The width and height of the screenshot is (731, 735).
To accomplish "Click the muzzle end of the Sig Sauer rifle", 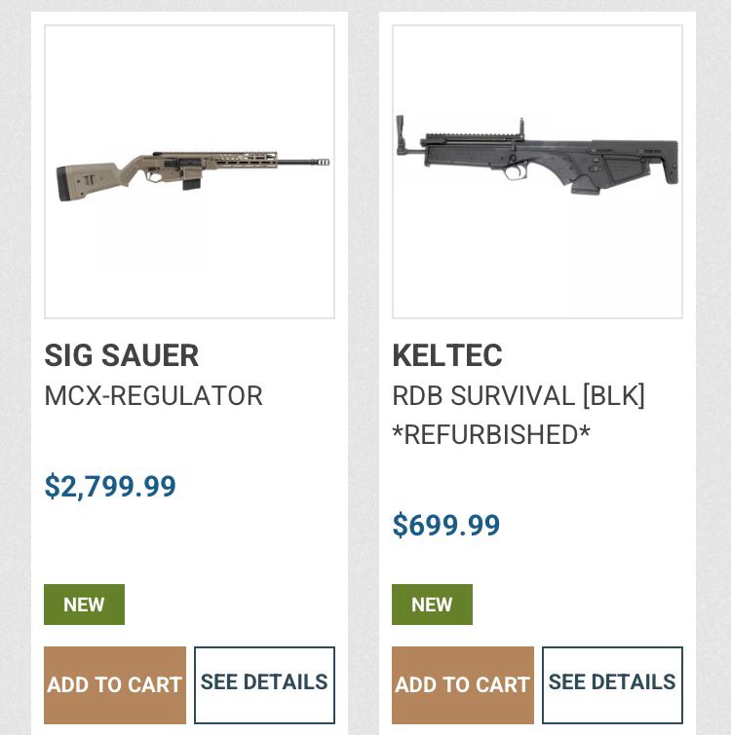I will pyautogui.click(x=324, y=163).
